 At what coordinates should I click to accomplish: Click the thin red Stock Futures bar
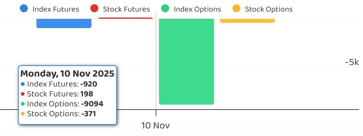(x=126, y=18)
